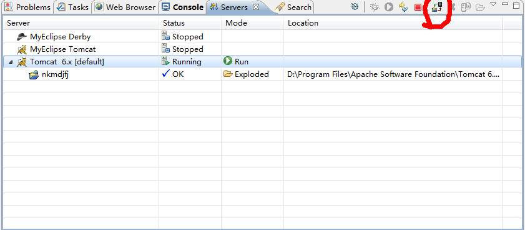
Task: Click the blue OK checkmark icon
Action: click(165, 74)
